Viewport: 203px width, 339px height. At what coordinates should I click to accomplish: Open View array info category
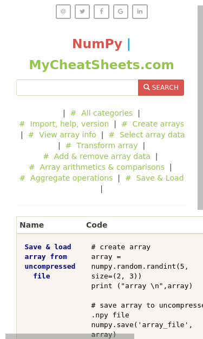(62, 135)
